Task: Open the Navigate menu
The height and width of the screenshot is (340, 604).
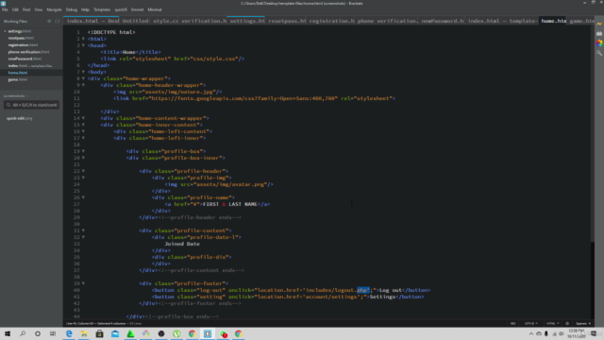Action: pyautogui.click(x=54, y=9)
